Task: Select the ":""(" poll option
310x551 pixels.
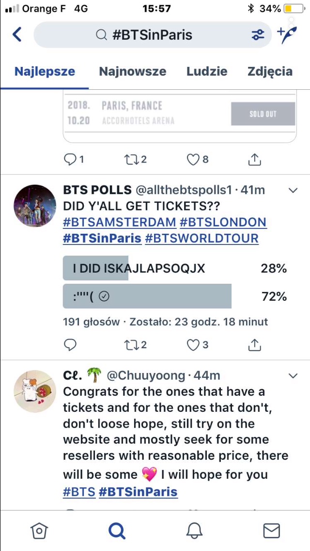Action: click(x=147, y=296)
